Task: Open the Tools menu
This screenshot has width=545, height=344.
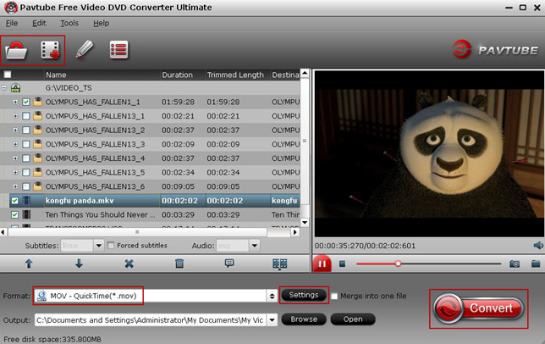Action: pyautogui.click(x=69, y=23)
